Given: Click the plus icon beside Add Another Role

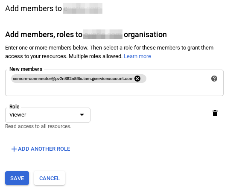Looking at the screenshot, I should (x=14, y=149).
